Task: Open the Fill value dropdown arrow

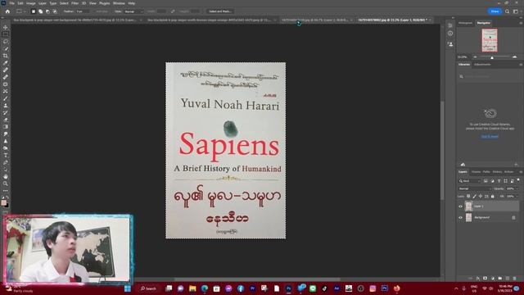Action: coord(517,197)
